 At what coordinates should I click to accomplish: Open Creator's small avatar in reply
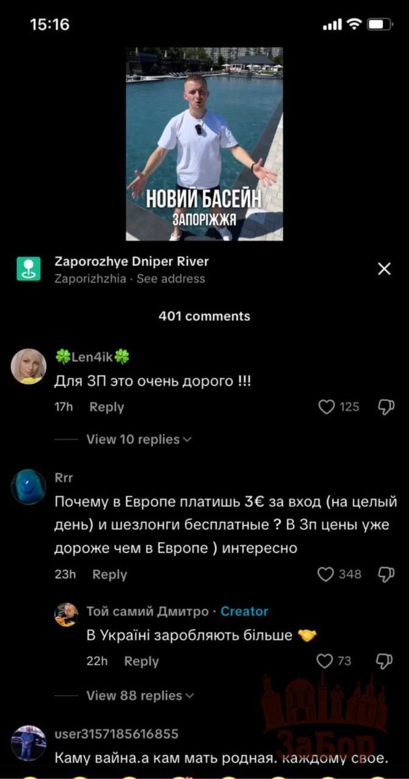tap(66, 615)
